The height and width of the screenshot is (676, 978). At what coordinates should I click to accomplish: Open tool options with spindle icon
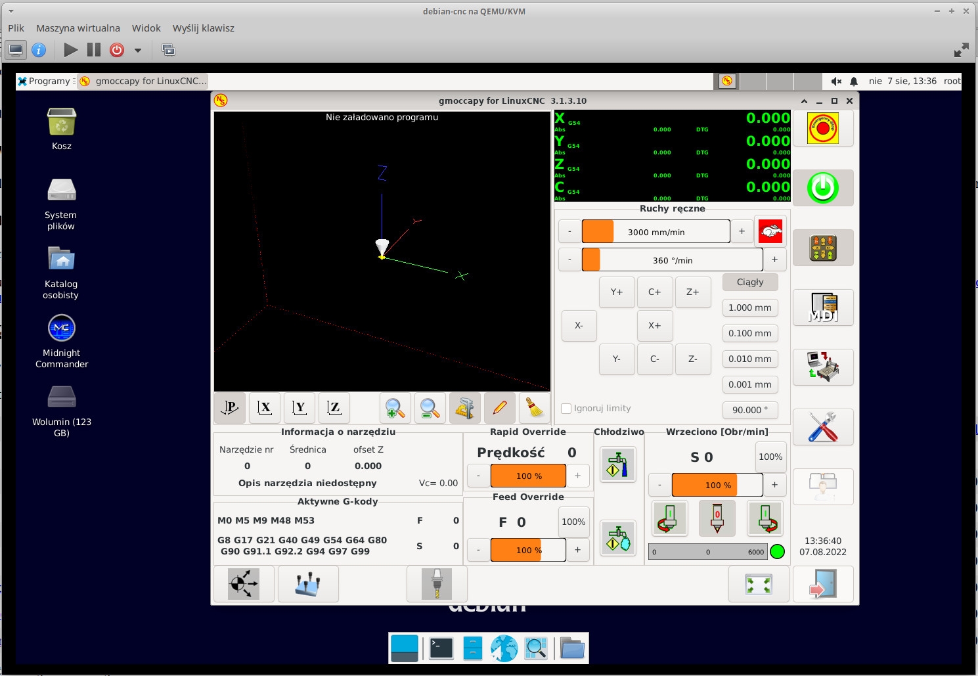(x=437, y=584)
